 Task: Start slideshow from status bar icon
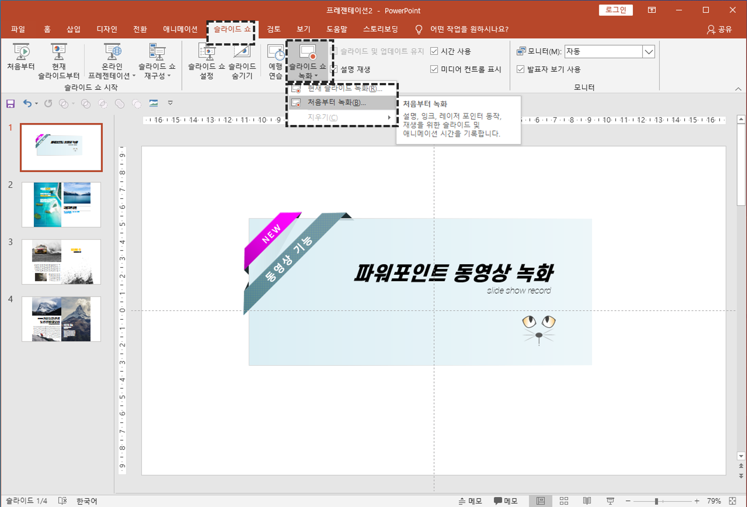[x=610, y=501]
